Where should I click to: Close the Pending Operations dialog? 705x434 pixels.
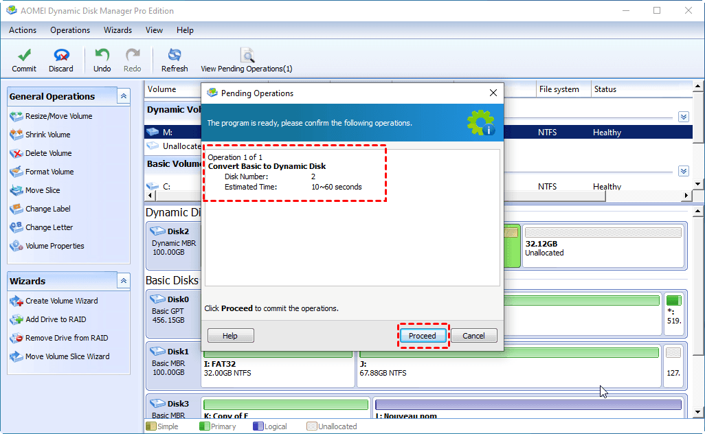coord(493,93)
